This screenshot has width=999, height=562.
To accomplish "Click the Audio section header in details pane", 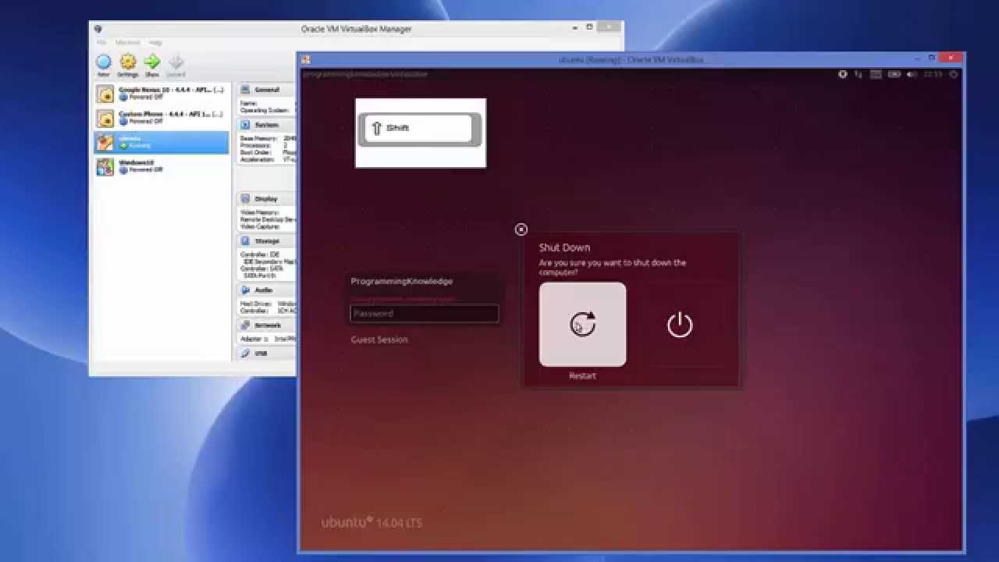I will point(266,290).
